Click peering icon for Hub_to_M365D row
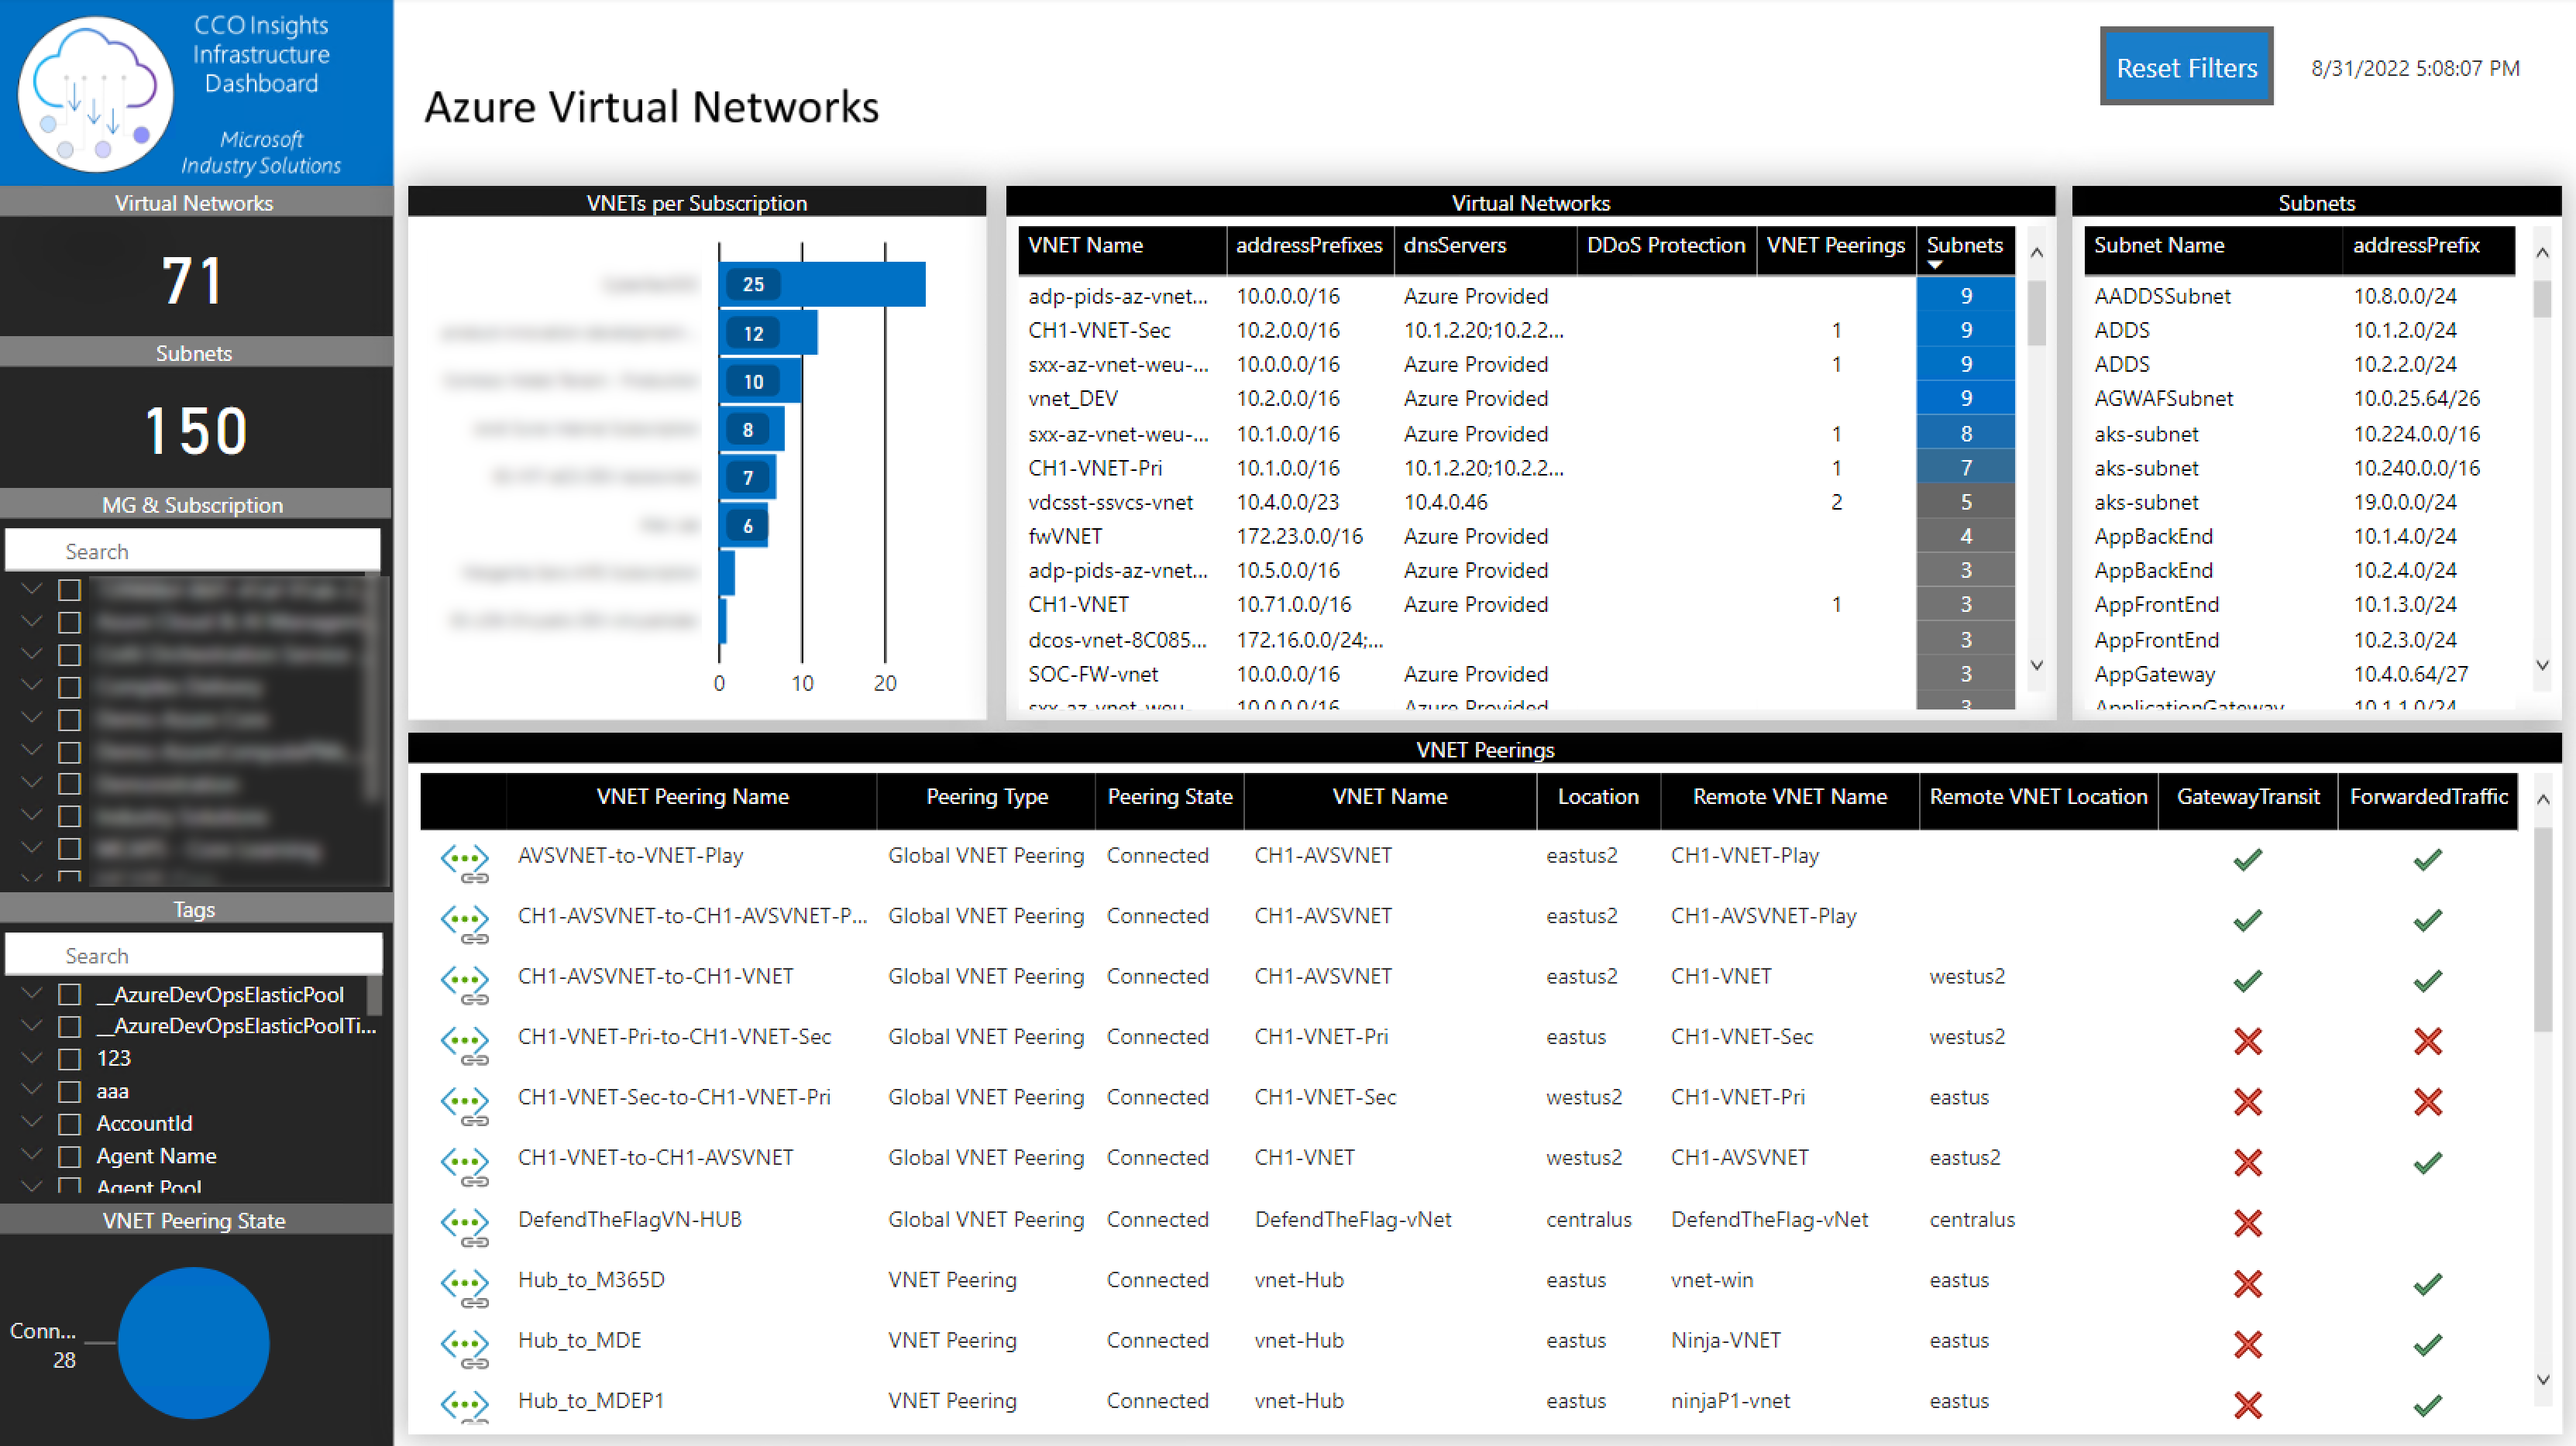This screenshot has height=1446, width=2576. (x=465, y=1288)
